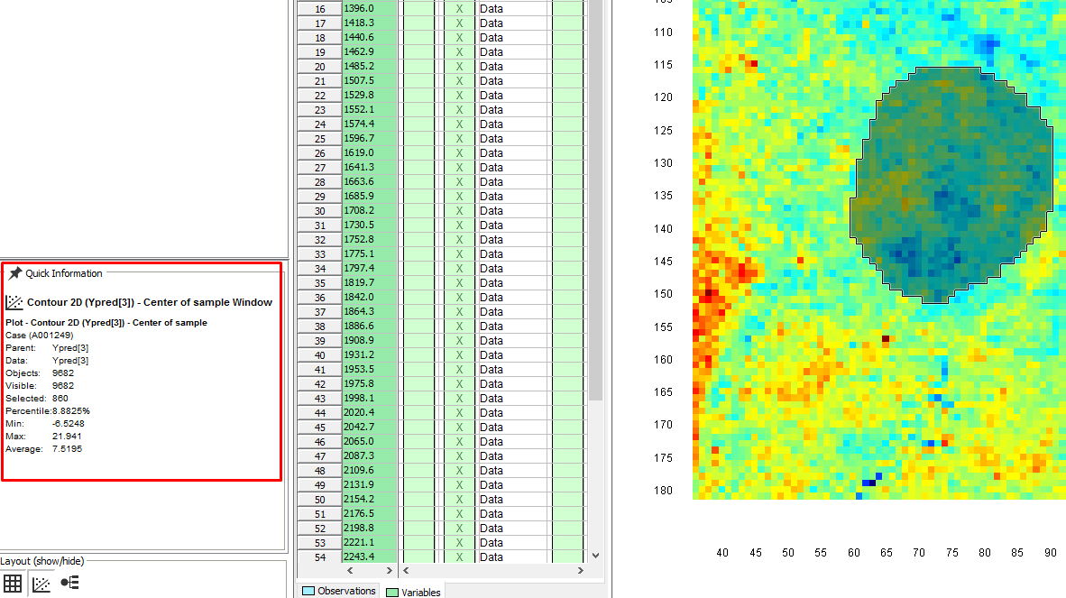The width and height of the screenshot is (1066, 598).
Task: Select the Data type cell in row 50
Action: point(512,500)
